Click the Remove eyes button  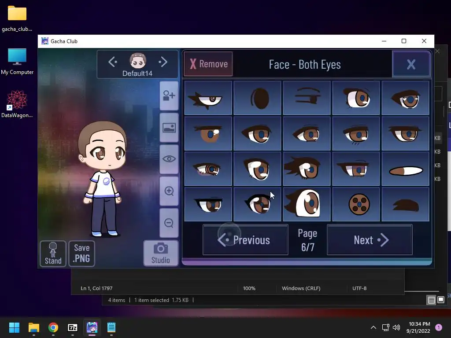(x=208, y=64)
